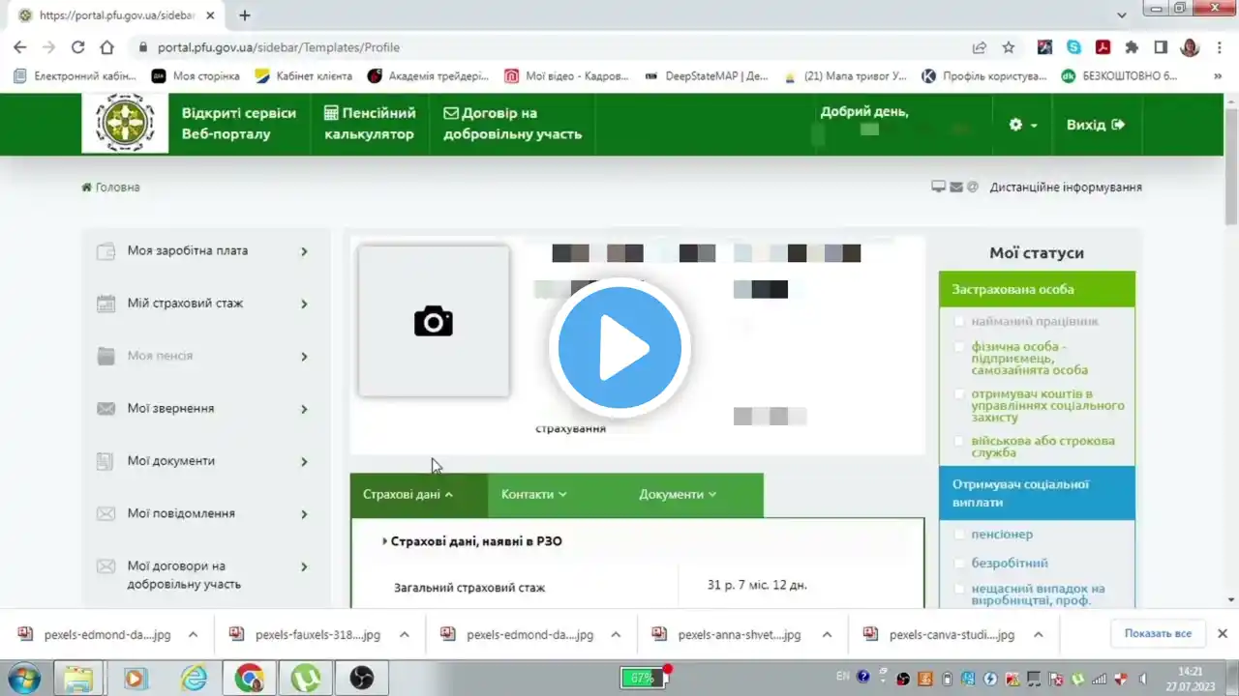The height and width of the screenshot is (696, 1239).
Task: Open the browser side panel icon
Action: click(x=1161, y=47)
